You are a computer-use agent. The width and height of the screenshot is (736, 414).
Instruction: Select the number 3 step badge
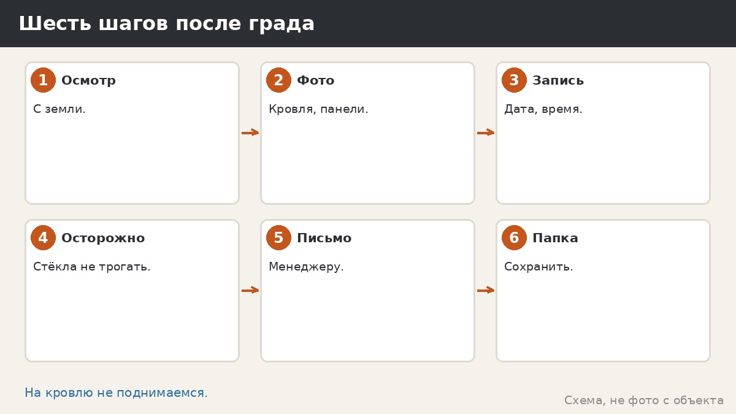514,80
